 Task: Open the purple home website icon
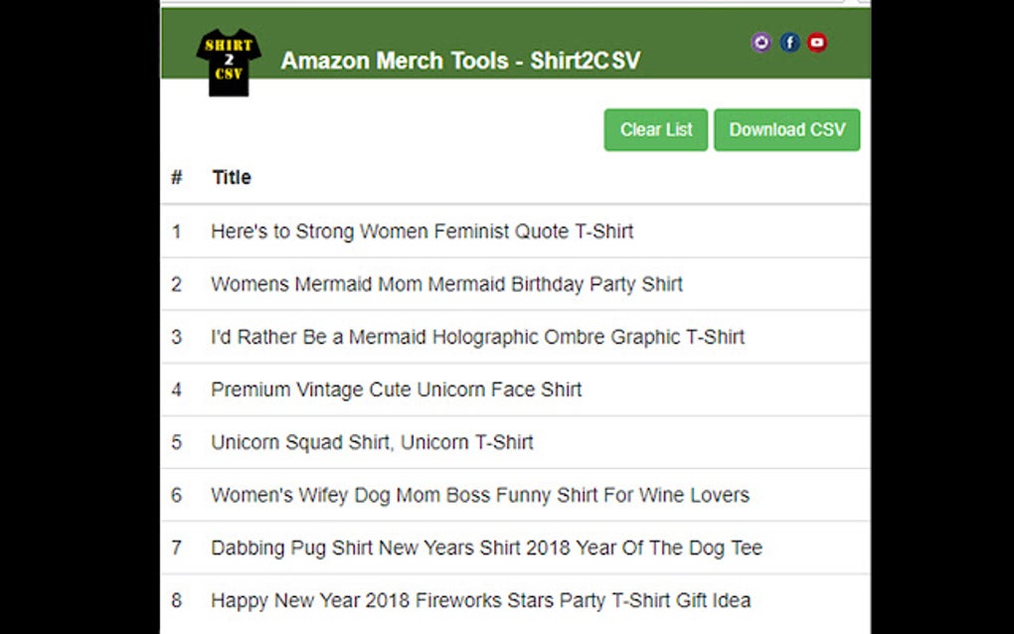pyautogui.click(x=761, y=42)
